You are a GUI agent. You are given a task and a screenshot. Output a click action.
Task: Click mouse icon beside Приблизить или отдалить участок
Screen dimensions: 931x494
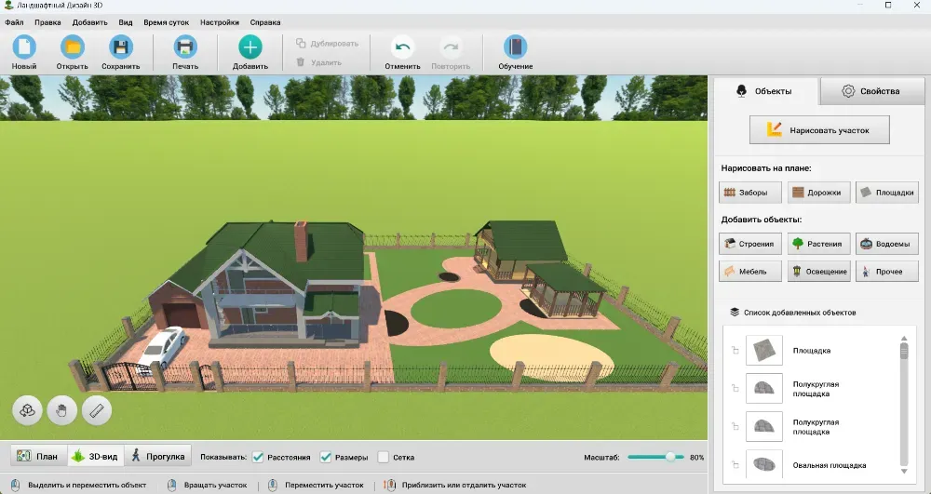pos(389,485)
